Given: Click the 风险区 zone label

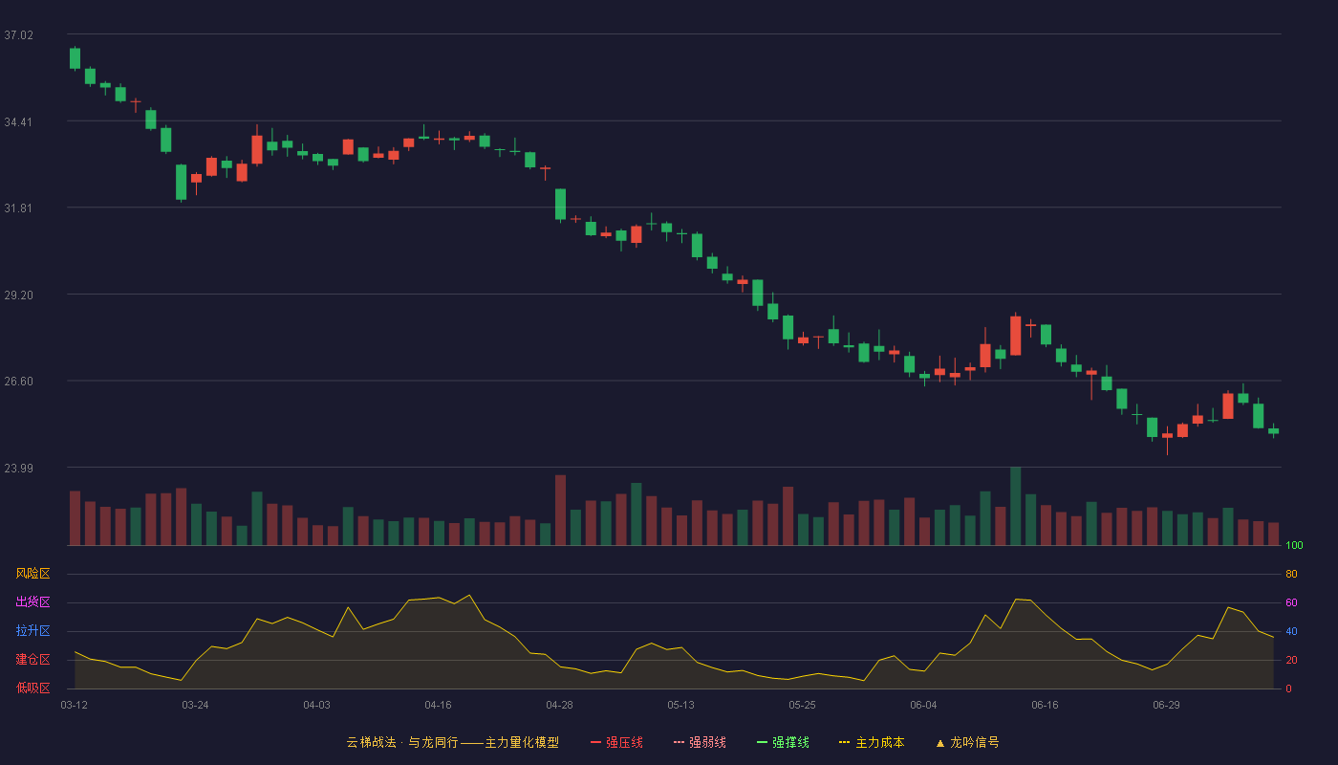Looking at the screenshot, I should click(x=32, y=574).
